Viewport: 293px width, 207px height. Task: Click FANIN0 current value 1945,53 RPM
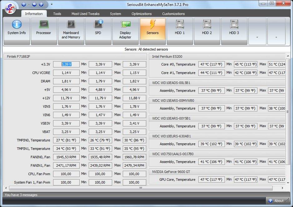66,157
